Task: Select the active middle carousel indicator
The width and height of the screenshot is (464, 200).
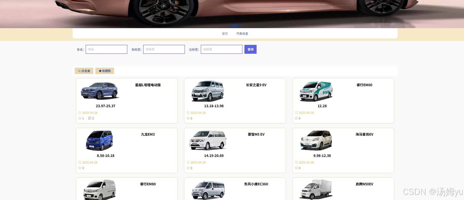Action: (235, 26)
